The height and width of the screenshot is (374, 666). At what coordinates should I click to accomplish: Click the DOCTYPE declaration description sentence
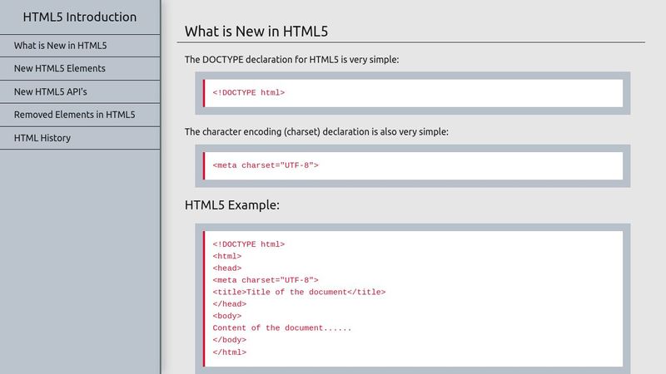(292, 60)
